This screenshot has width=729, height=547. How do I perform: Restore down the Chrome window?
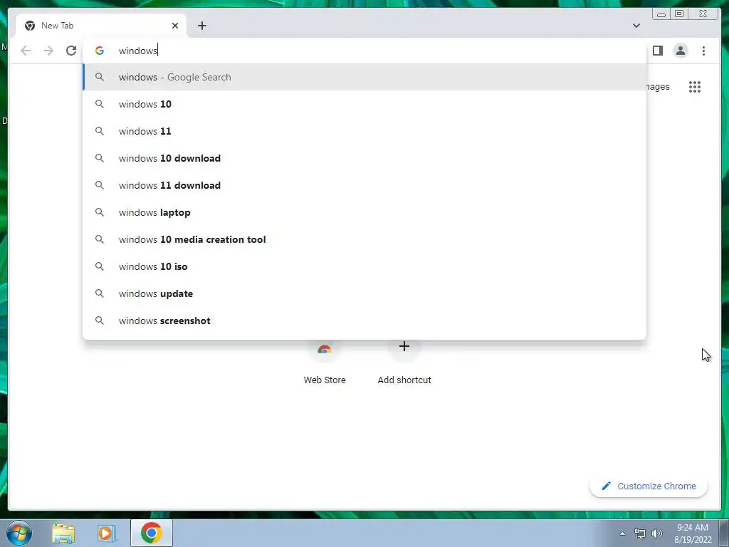(x=679, y=14)
